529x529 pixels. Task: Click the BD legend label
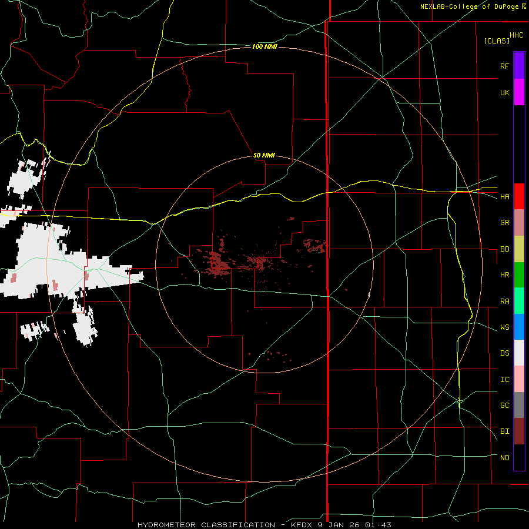(504, 249)
